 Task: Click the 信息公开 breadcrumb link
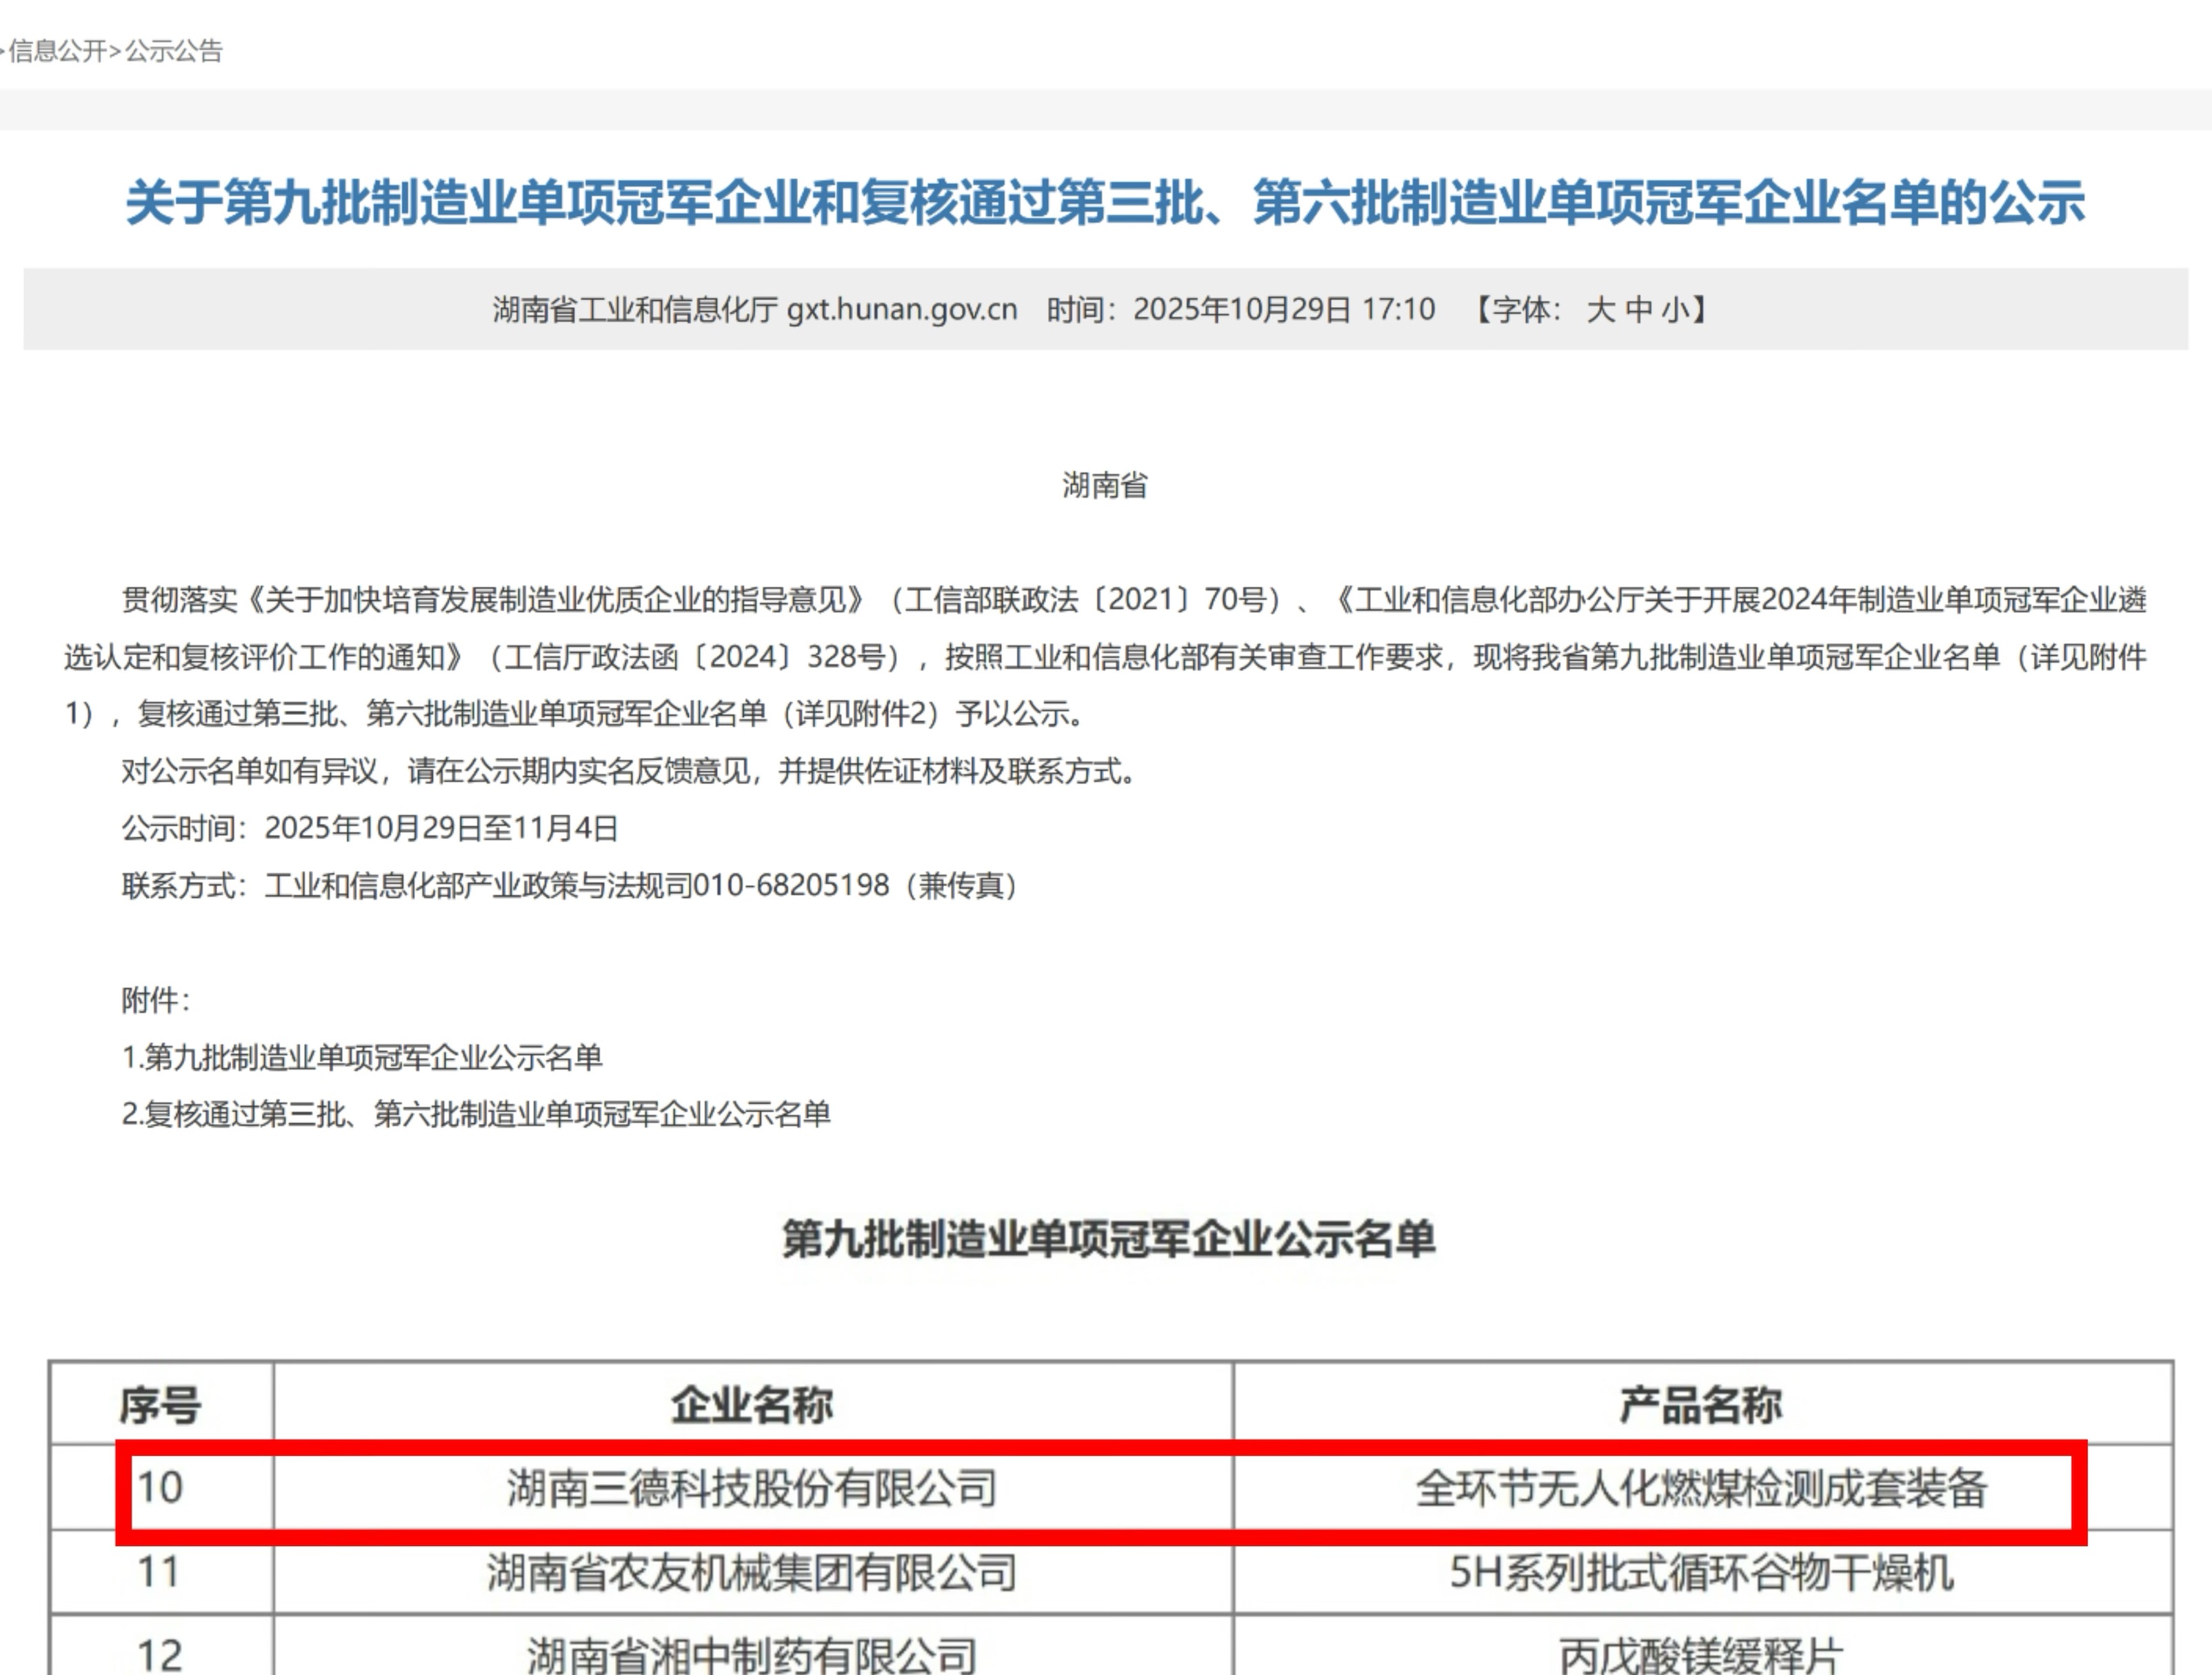click(58, 51)
